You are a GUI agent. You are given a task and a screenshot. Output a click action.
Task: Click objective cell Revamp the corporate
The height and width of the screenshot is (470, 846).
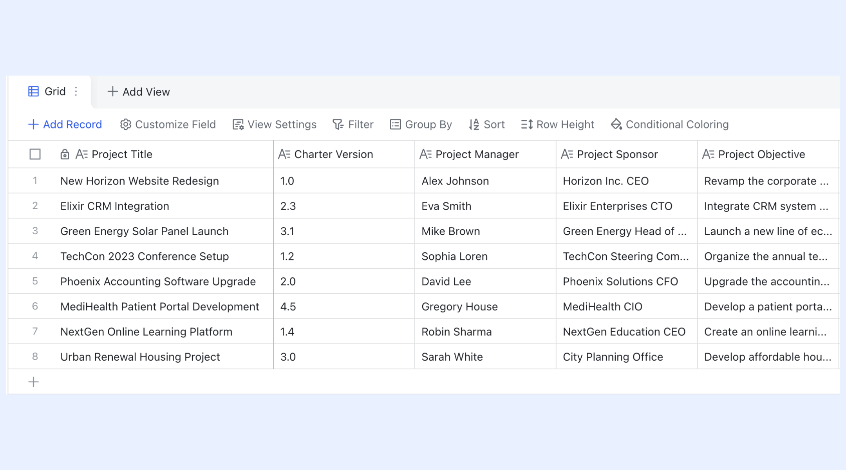pos(768,181)
